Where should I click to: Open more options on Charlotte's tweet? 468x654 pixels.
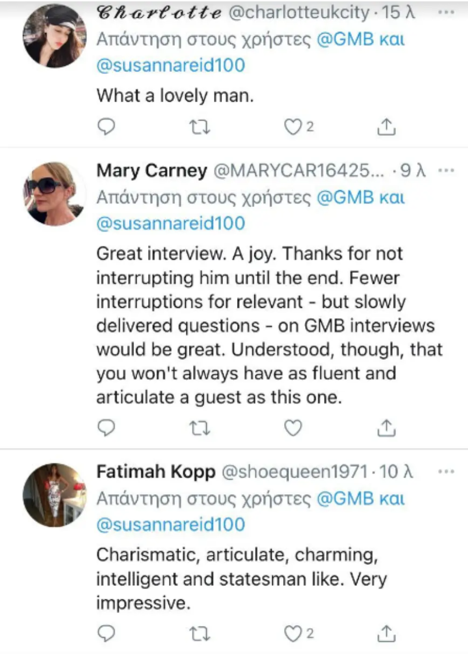(x=446, y=13)
